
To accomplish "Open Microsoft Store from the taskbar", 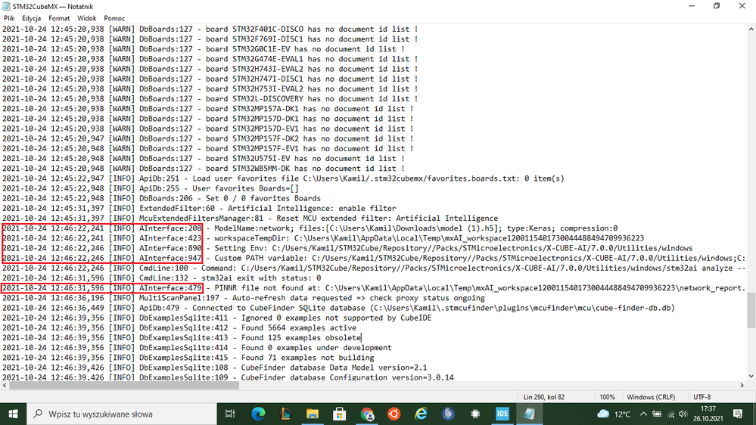I will pyautogui.click(x=340, y=414).
